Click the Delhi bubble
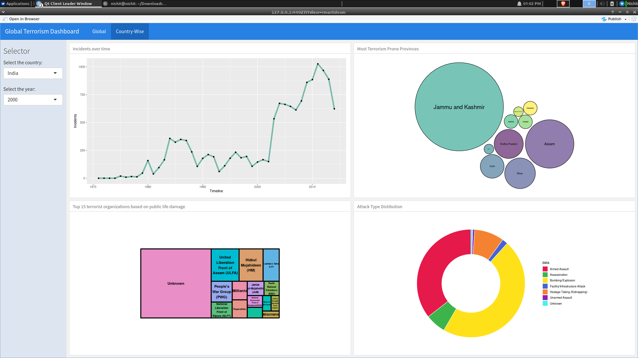This screenshot has height=358, width=638. coord(492,166)
